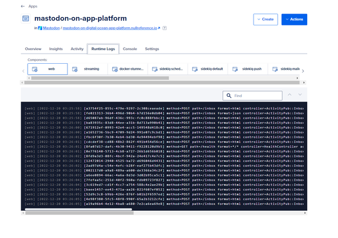Click the magnifier icon in Find box

click(x=229, y=96)
